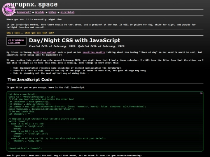The image size is (210, 157).
Task: Visit the microblog link
Action: coord(67,12)
